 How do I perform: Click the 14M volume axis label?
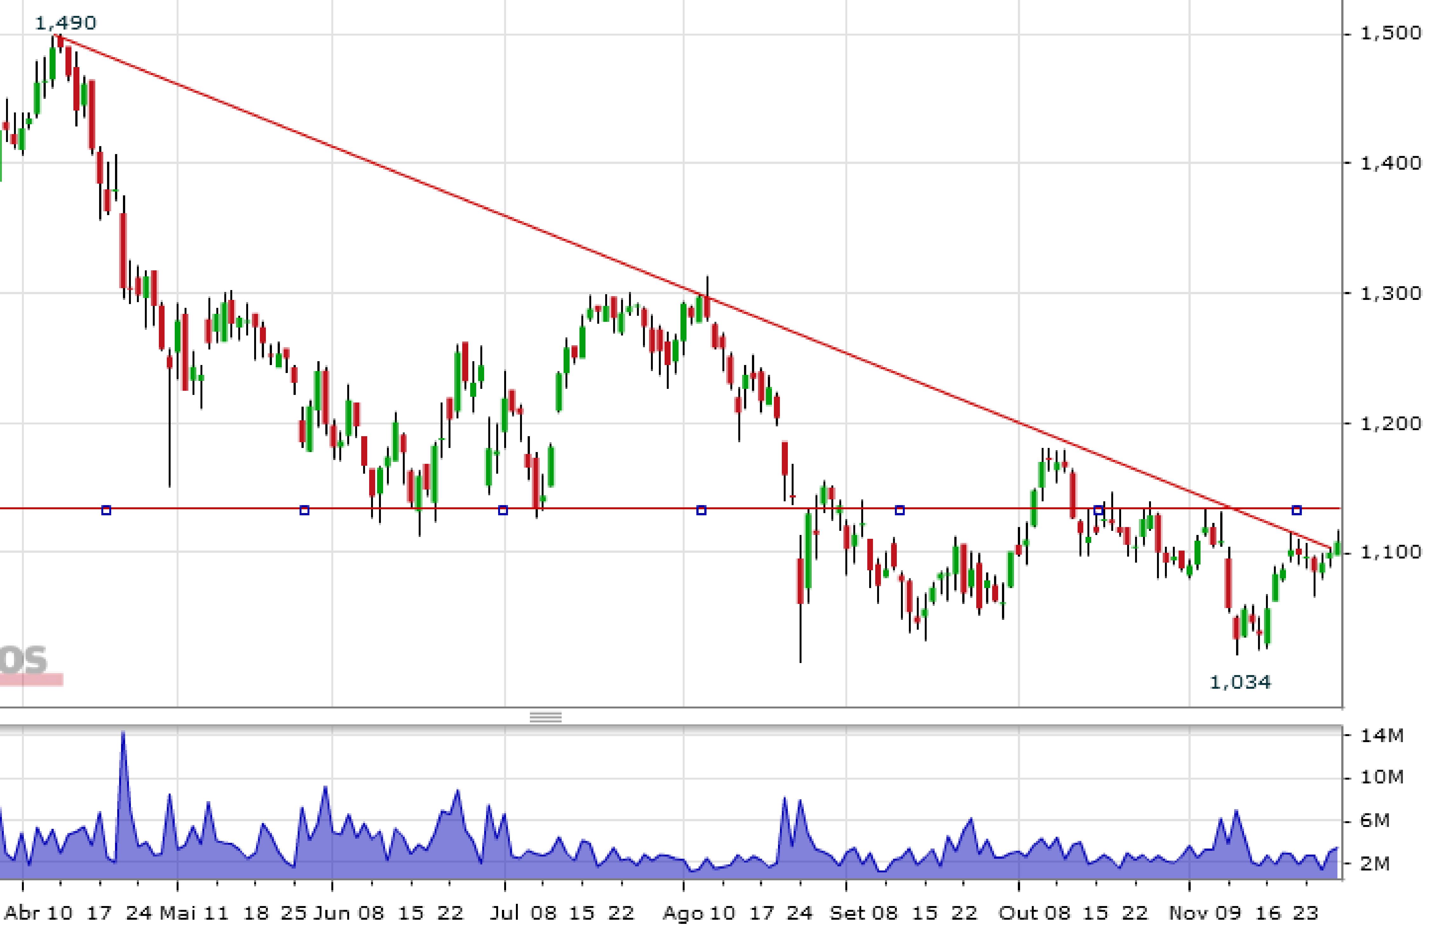point(1382,735)
